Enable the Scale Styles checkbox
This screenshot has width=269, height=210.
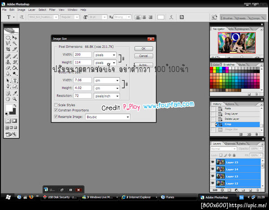56,105
